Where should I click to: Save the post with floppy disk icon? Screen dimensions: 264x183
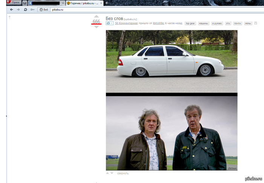point(256,23)
